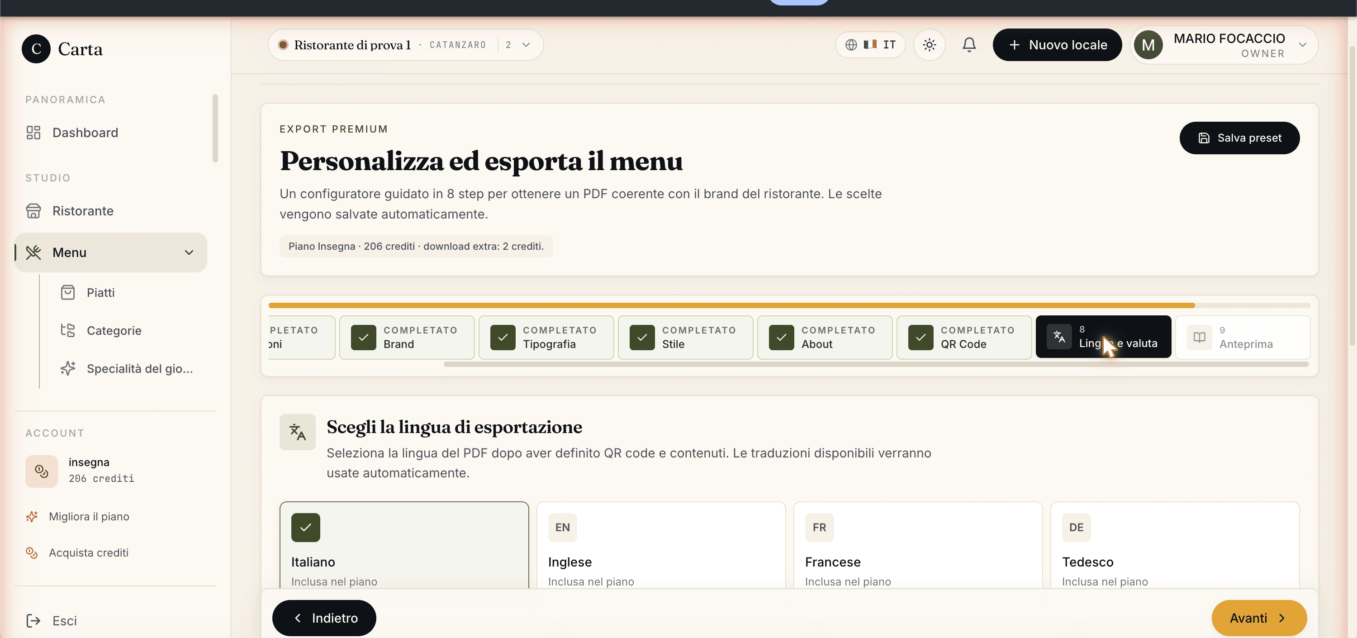Click the sidebar vertical scrollbar
Viewport: 1357px width, 638px height.
[215, 128]
